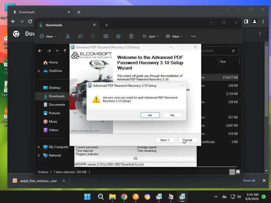Viewport: 271px width, 203px height.
Task: Switch to large thumbnails view icon
Action: 238,172
